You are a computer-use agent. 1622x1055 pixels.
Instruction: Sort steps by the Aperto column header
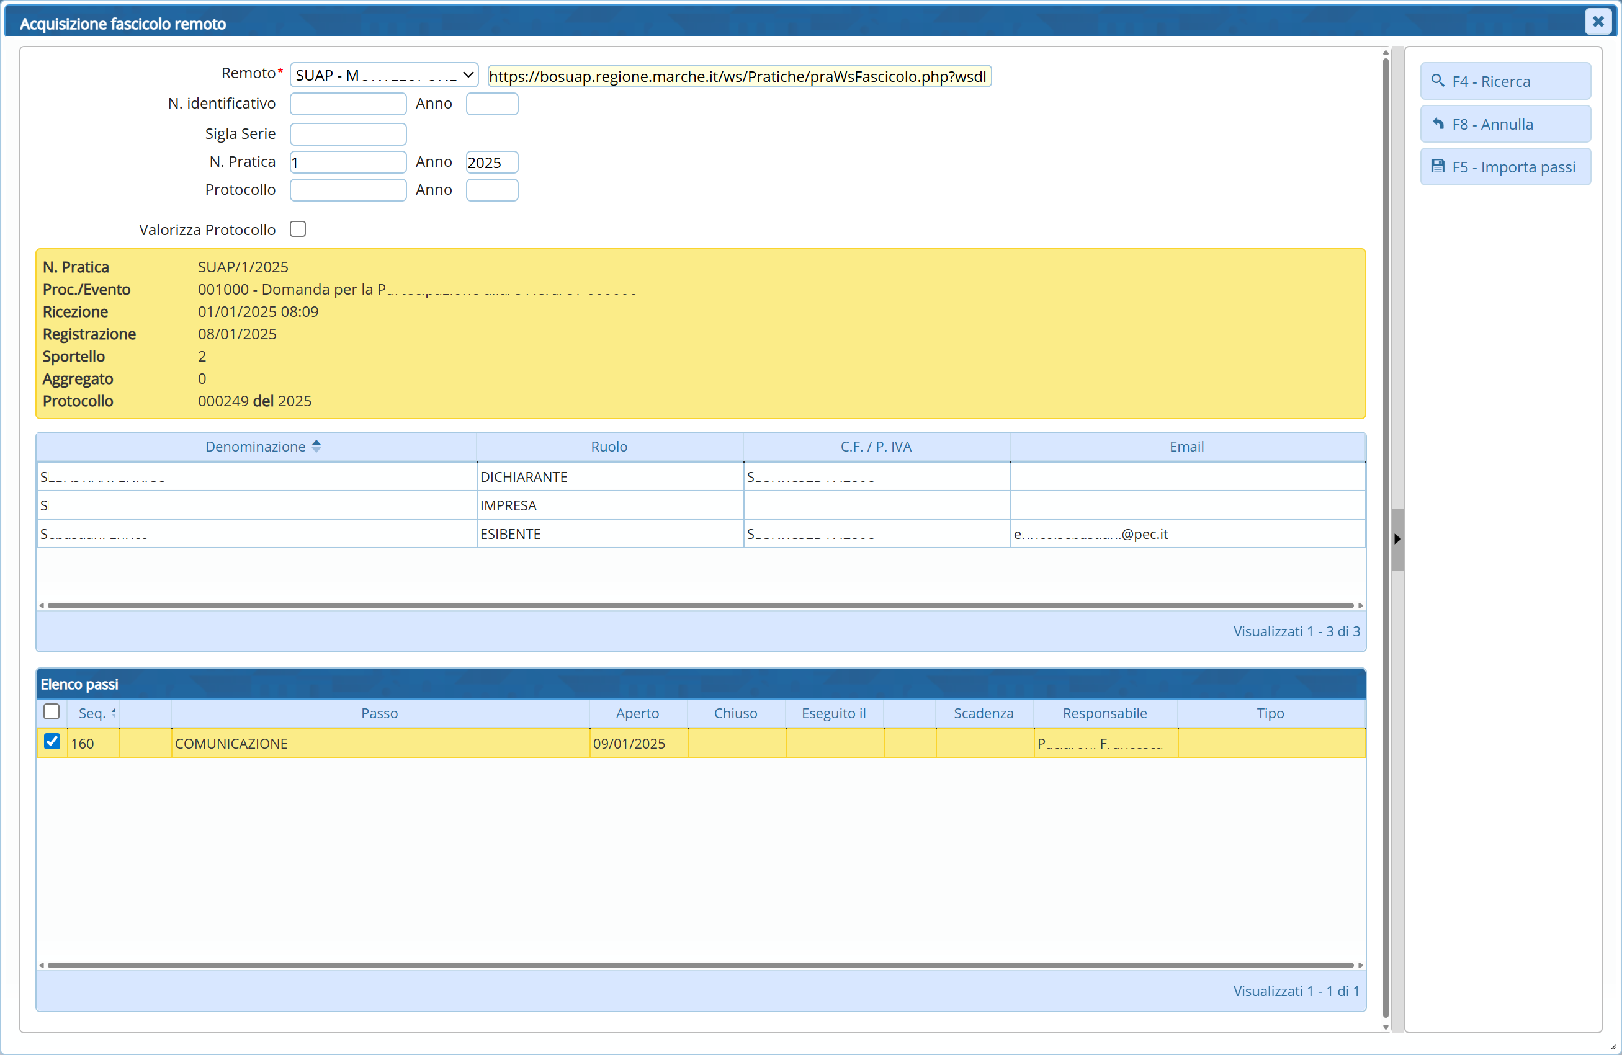click(x=637, y=713)
